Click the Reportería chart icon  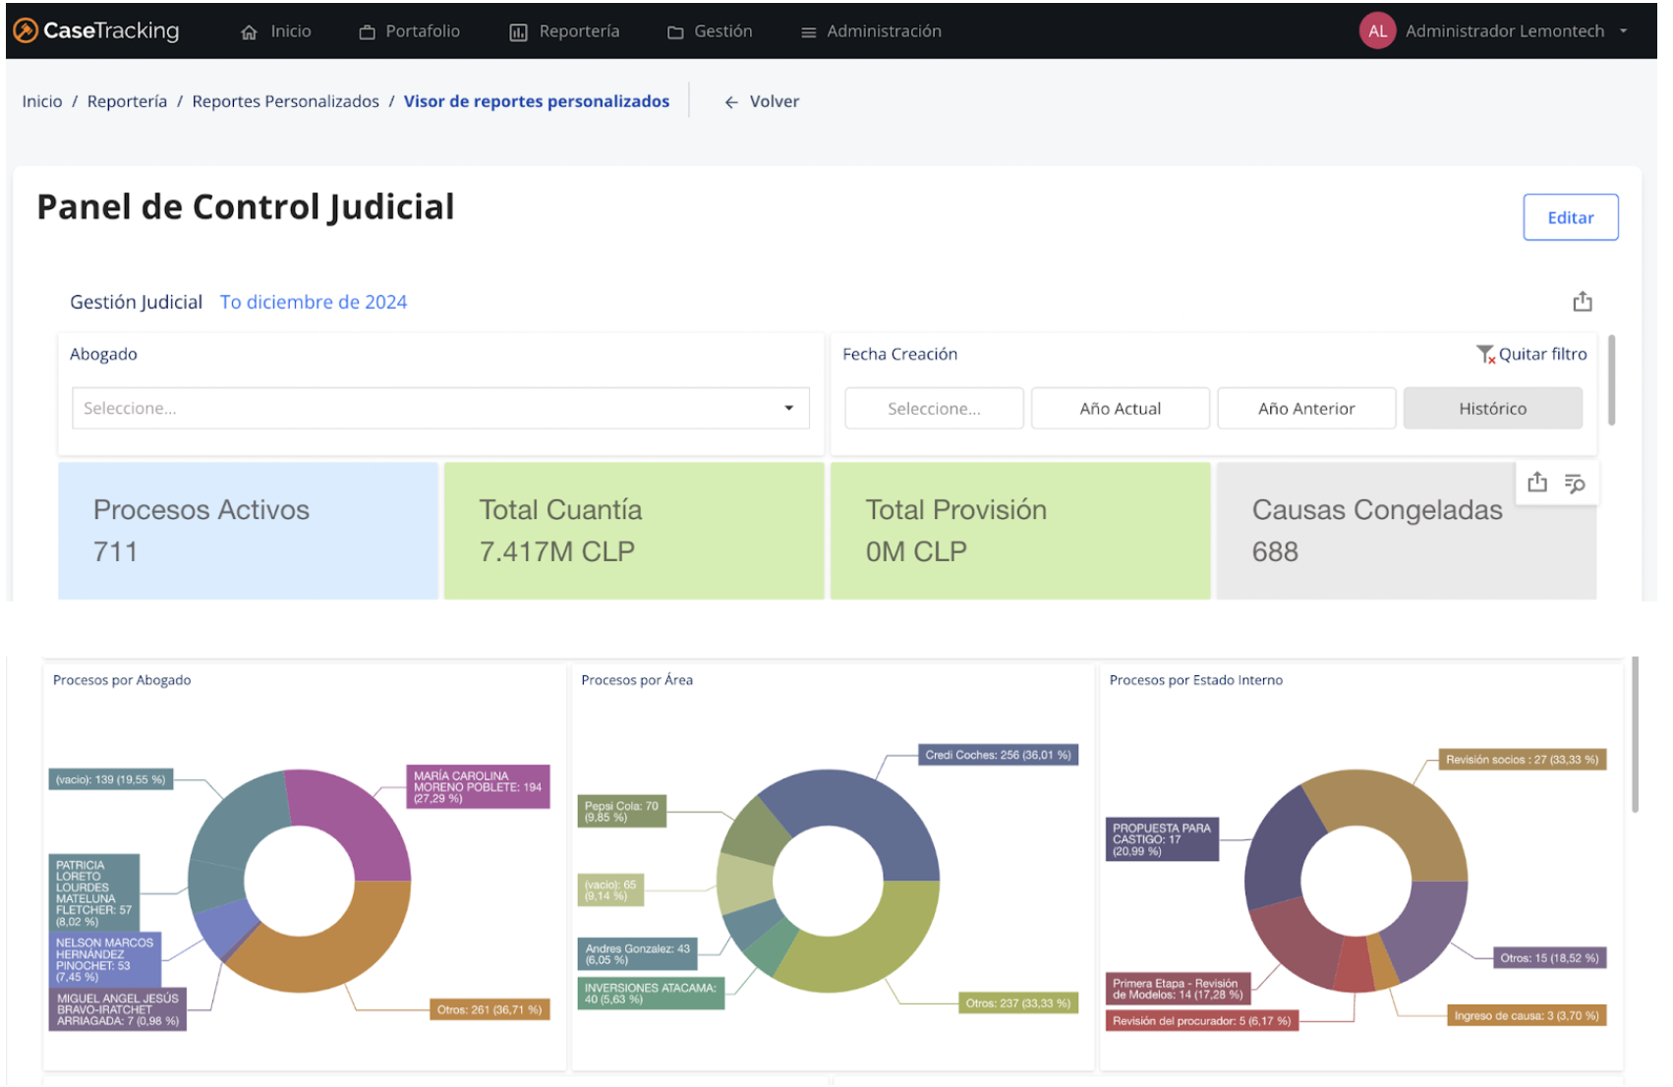[518, 32]
